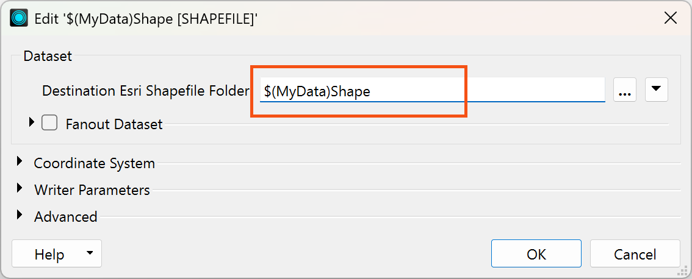Screen dimensions: 692x279
Task: Expand the Writer Parameters section arrow
Action: [x=20, y=188]
